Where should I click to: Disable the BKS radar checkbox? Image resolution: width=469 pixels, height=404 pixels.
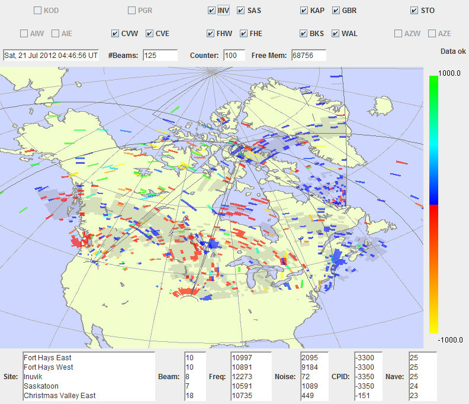303,34
